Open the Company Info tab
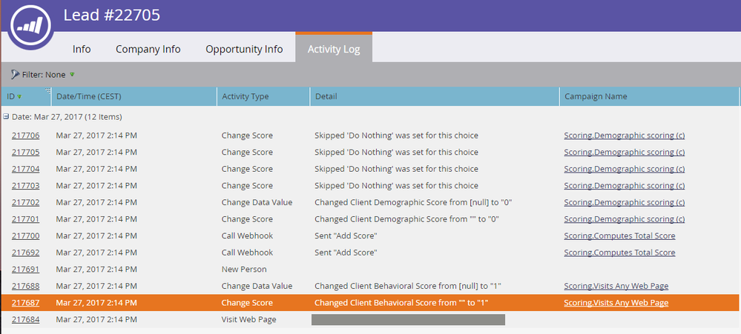Screen dimensions: 741x334 [x=148, y=49]
